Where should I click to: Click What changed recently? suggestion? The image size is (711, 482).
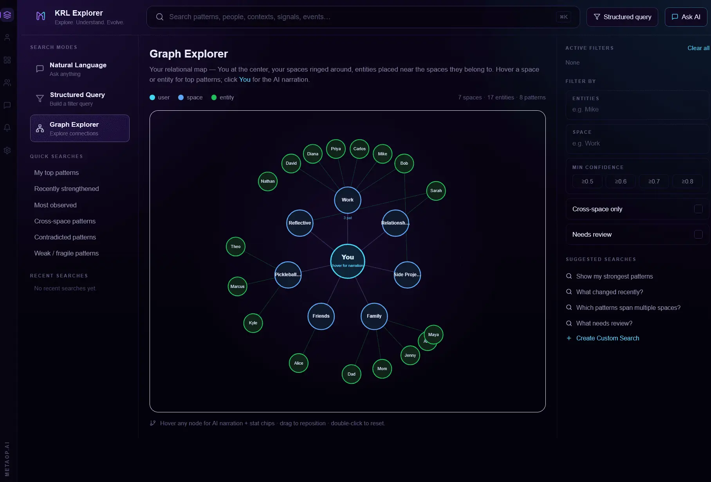(x=610, y=292)
